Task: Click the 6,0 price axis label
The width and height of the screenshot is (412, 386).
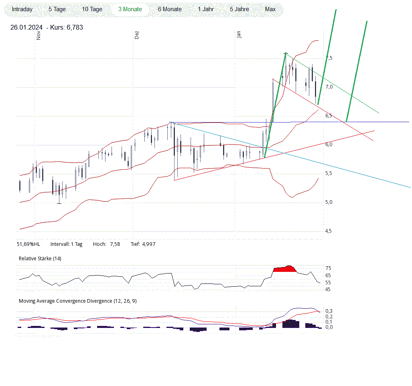Action: (x=329, y=145)
